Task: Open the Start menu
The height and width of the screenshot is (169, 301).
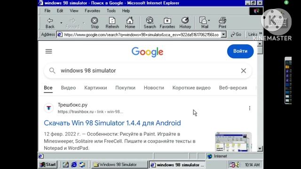Action: pyautogui.click(x=48, y=165)
